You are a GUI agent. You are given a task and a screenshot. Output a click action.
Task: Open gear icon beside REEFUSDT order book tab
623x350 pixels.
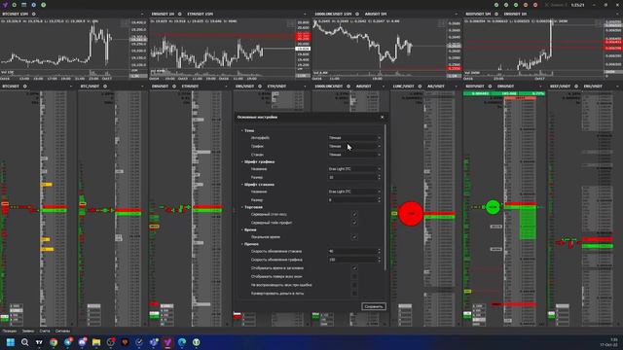pos(490,87)
